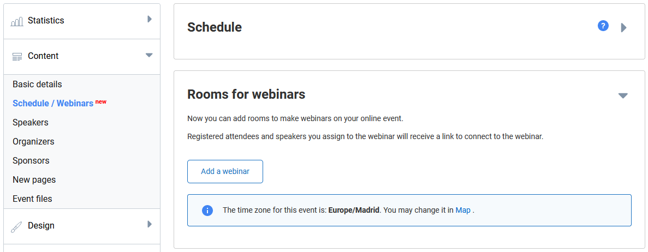The width and height of the screenshot is (648, 252).
Task: Open Event files in sidebar
Action: pyautogui.click(x=32, y=199)
